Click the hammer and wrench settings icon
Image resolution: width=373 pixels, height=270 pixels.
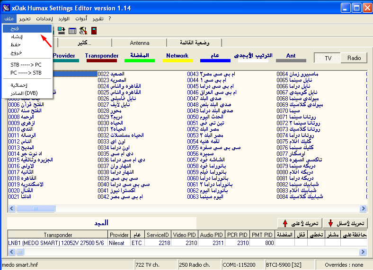coord(83,31)
